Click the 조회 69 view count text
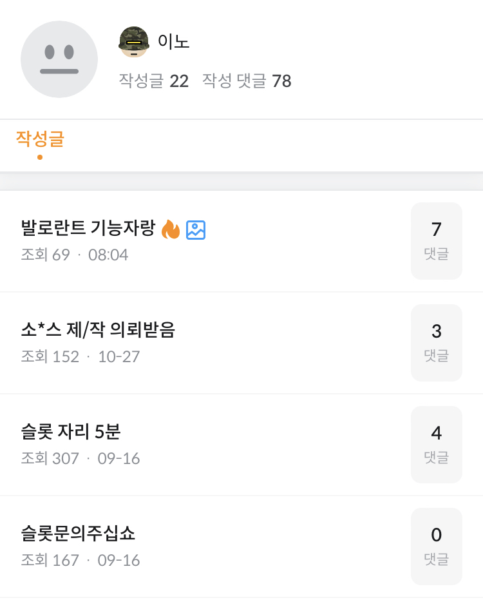Viewport: 483px width, 600px height. [x=45, y=255]
